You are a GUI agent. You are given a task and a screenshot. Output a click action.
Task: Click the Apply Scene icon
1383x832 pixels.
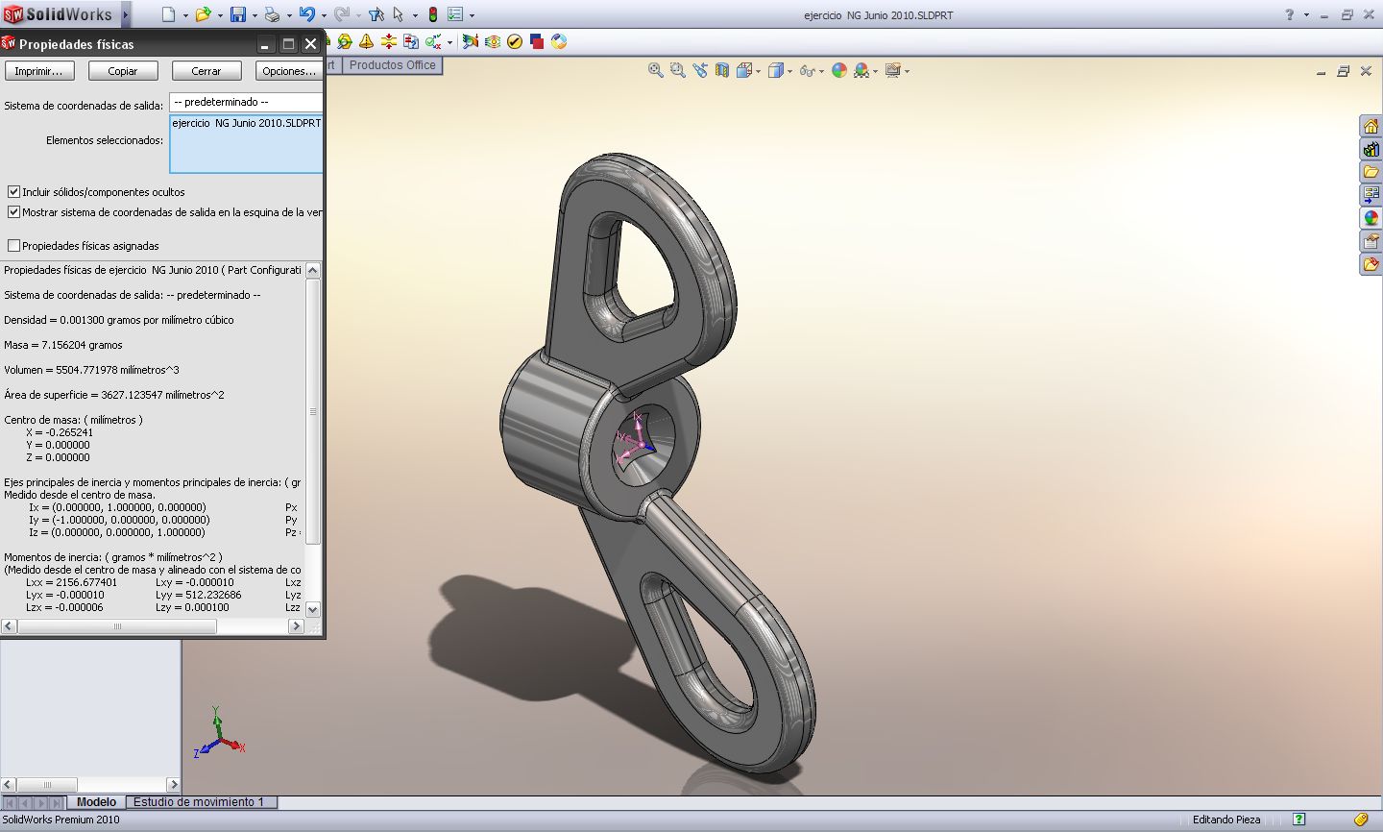click(x=861, y=70)
